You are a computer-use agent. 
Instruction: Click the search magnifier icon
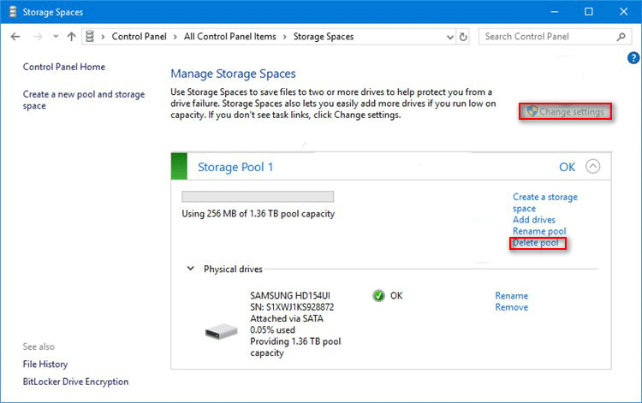[622, 37]
